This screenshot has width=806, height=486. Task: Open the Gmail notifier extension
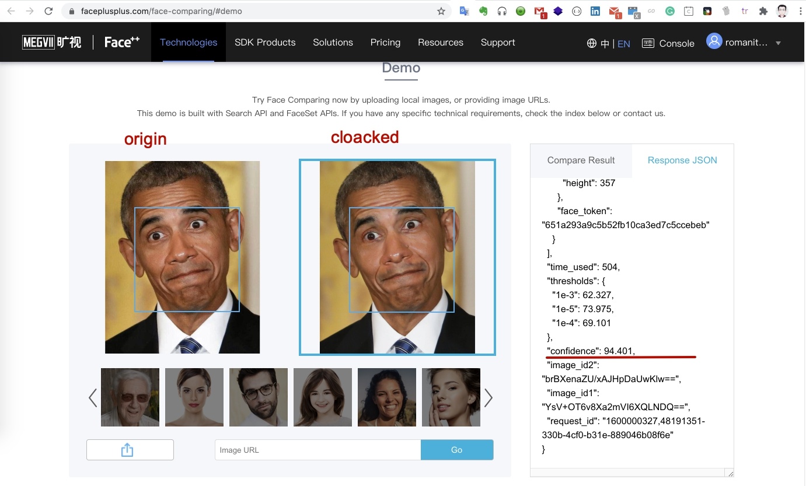613,11
